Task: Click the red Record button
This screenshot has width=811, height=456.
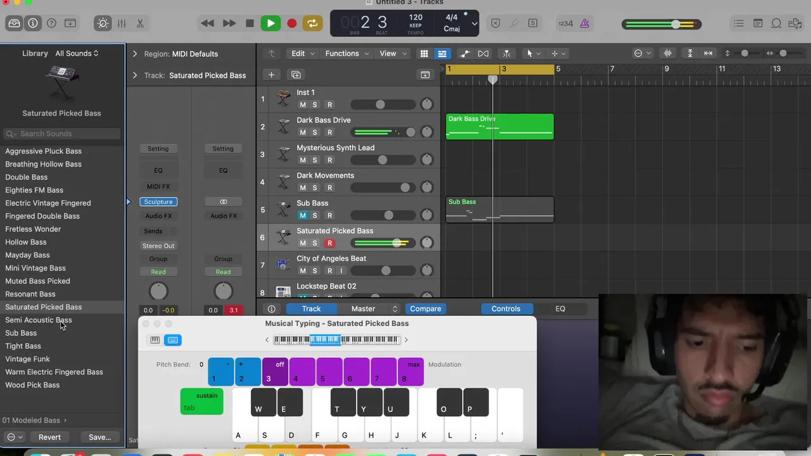Action: tap(291, 23)
